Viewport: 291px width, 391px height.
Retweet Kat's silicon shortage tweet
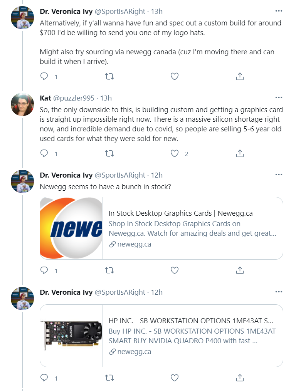[109, 153]
